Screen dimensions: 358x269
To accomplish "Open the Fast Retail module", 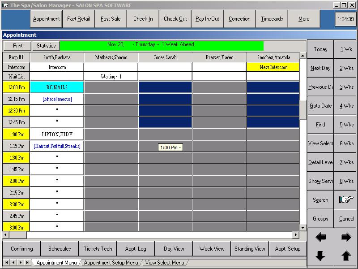I will pos(78,19).
